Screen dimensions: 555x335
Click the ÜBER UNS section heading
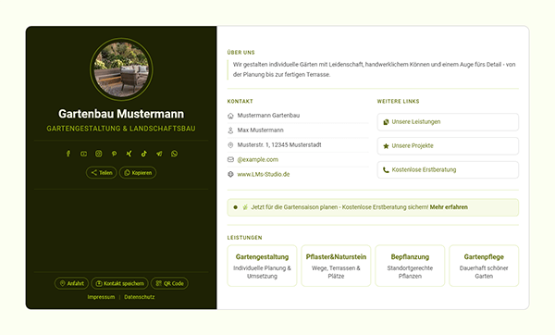coord(241,53)
